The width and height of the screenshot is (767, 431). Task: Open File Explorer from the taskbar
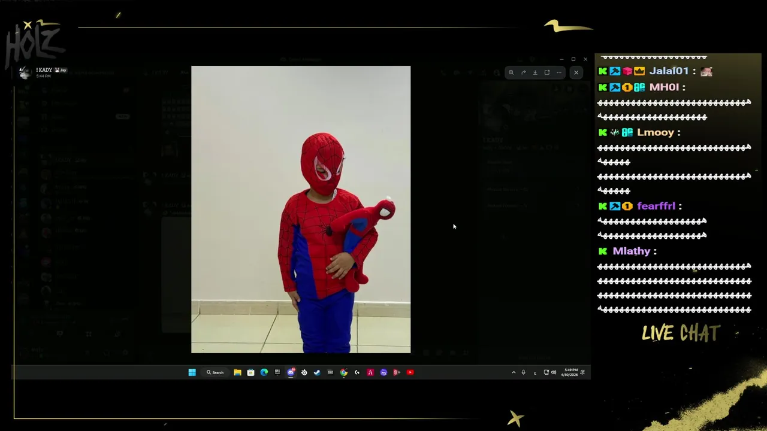click(237, 372)
